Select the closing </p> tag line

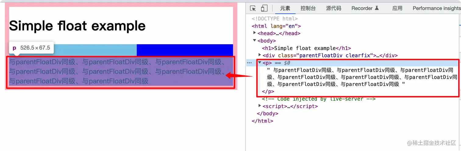268,92
